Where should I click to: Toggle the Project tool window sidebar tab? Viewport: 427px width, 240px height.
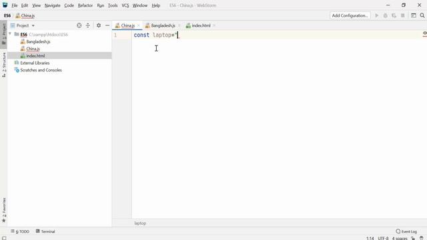point(4,34)
